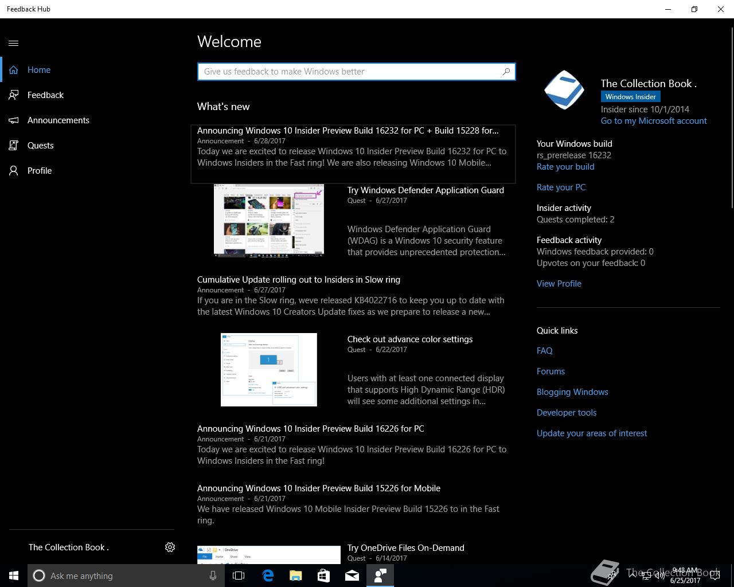
Task: Open the settings gear icon
Action: pos(170,547)
